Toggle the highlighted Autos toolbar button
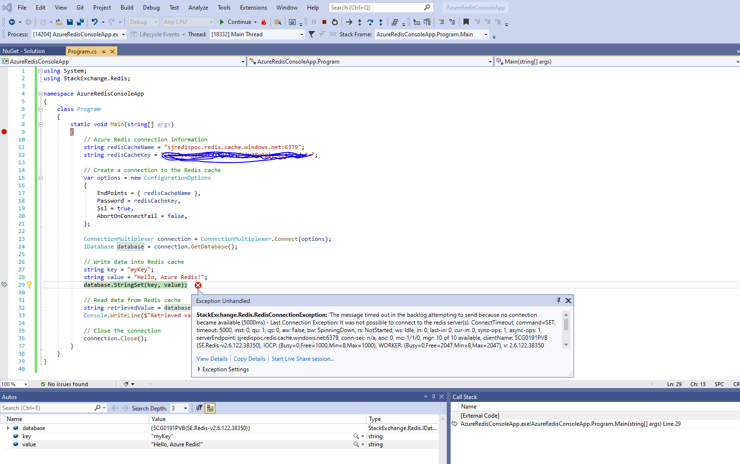This screenshot has width=740, height=464. point(210,408)
